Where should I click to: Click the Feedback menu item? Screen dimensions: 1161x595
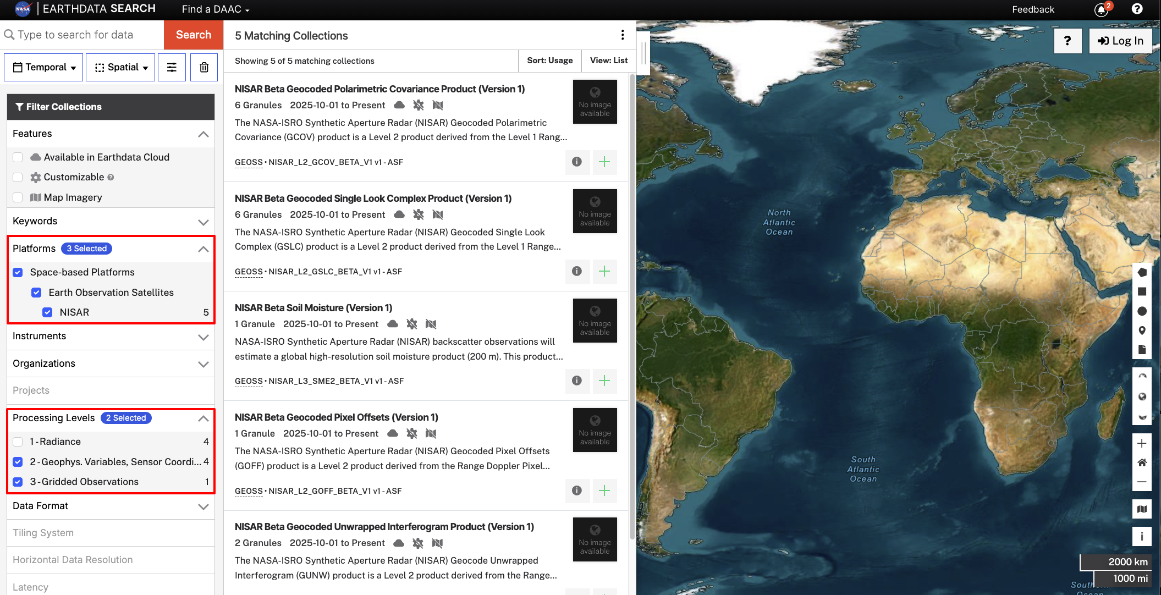click(1033, 9)
